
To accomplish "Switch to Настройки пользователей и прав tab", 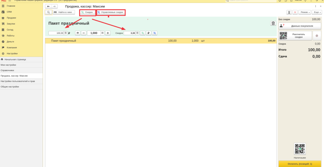I will click(x=21, y=81).
